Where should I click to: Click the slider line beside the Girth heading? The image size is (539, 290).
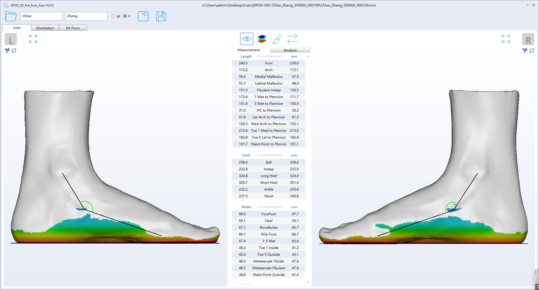click(270, 155)
